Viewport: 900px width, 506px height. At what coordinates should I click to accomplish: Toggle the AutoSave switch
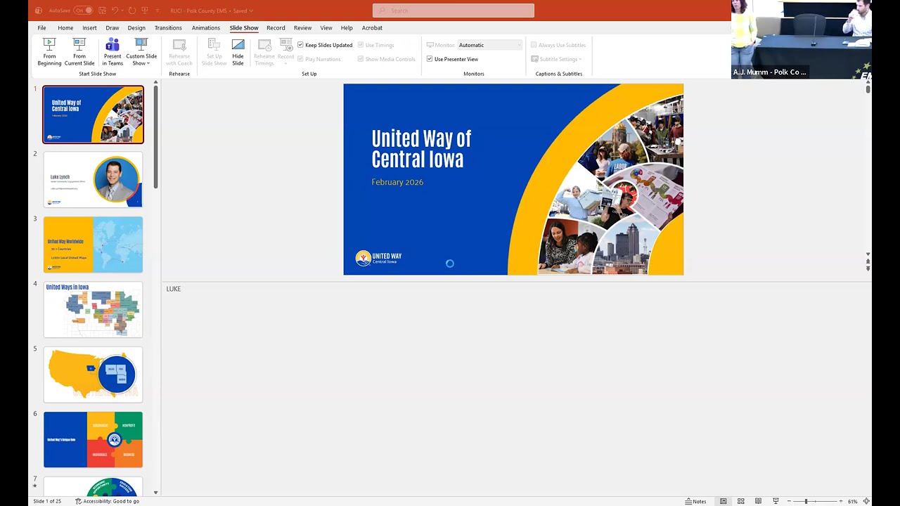(x=83, y=11)
